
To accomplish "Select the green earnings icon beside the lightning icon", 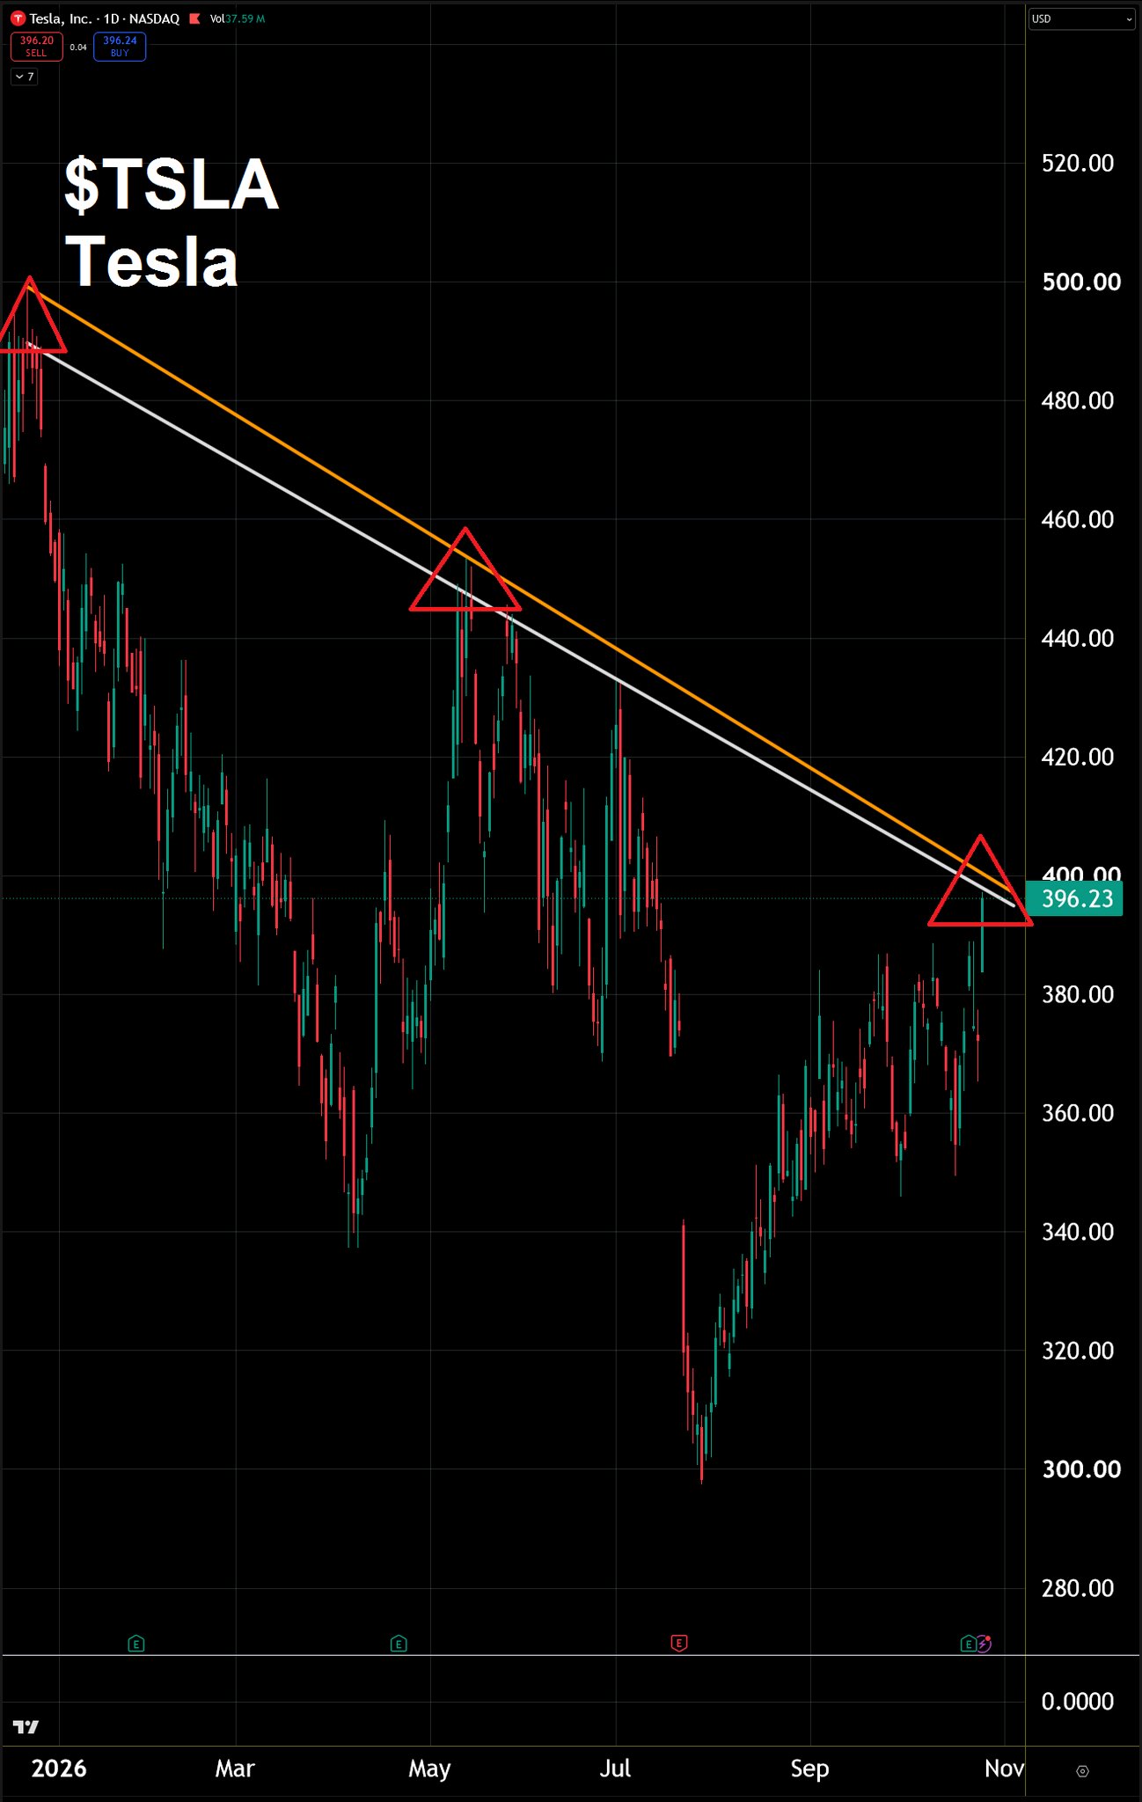I will [x=968, y=1644].
